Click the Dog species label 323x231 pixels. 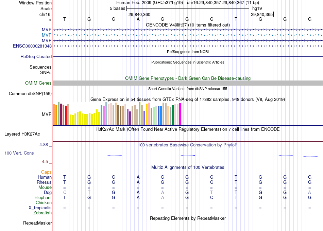pos(48,193)
